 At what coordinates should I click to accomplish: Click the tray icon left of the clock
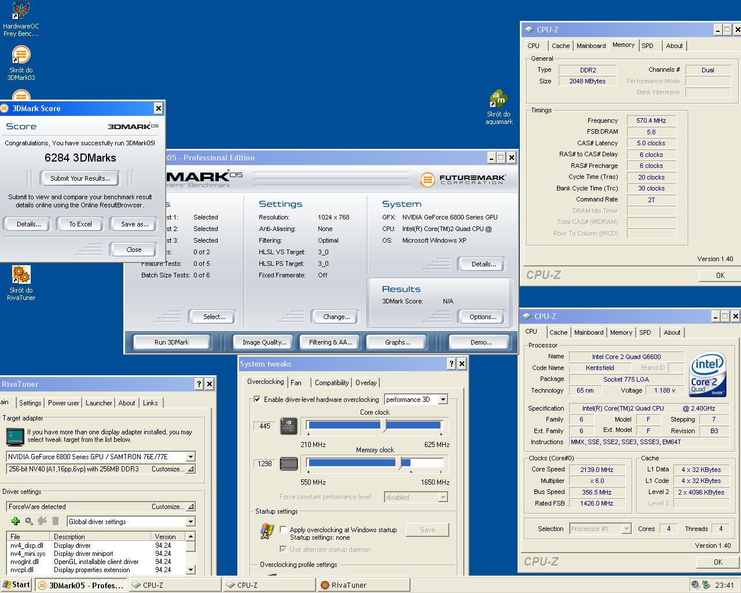point(706,584)
